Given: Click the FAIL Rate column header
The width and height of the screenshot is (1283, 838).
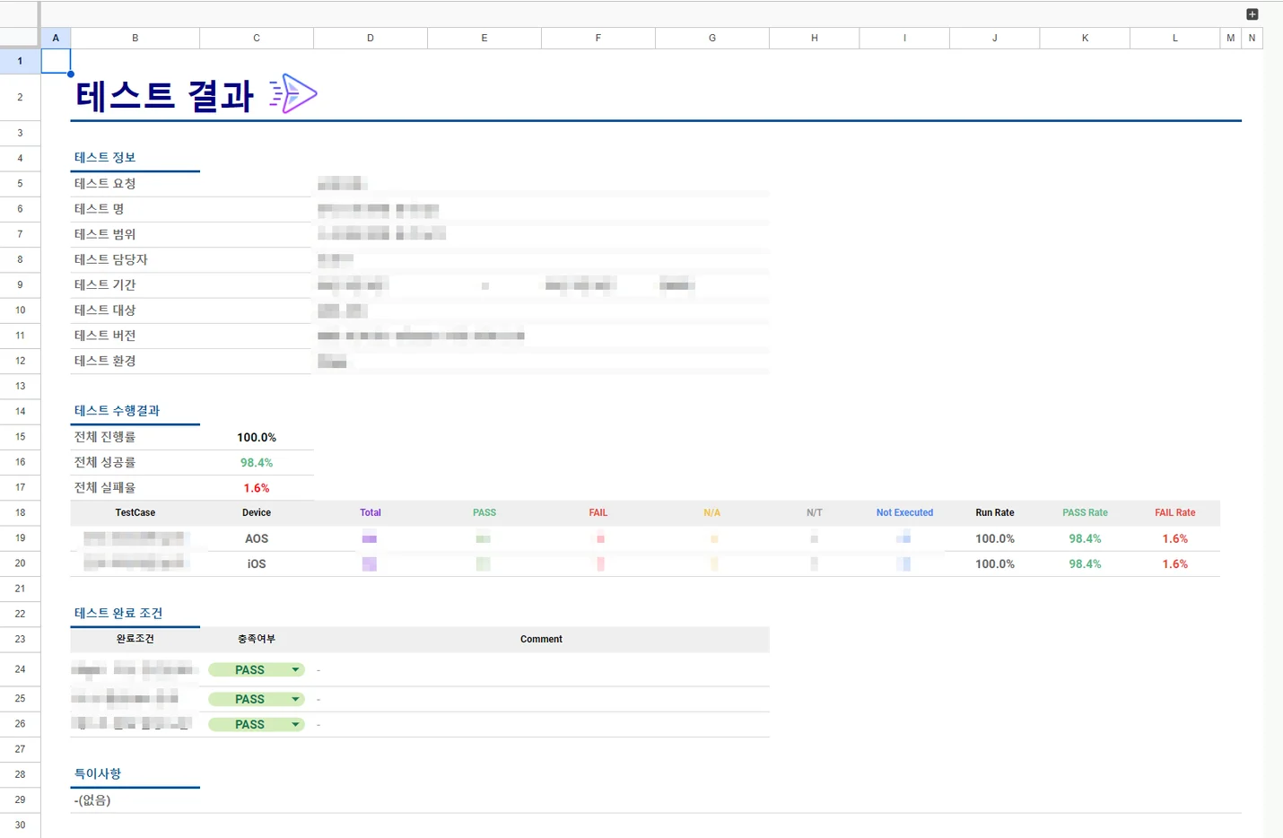Looking at the screenshot, I should point(1175,512).
